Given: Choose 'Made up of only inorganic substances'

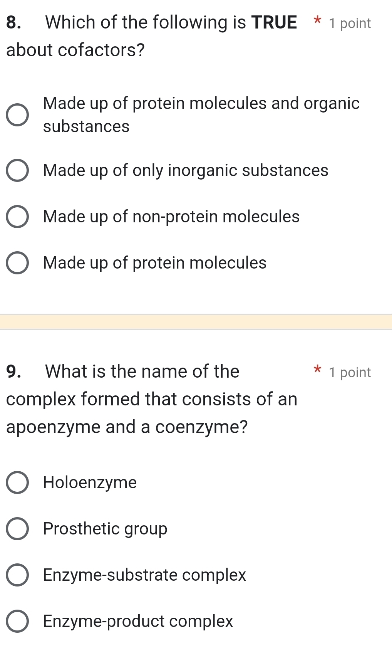Looking at the screenshot, I should click(x=17, y=170).
